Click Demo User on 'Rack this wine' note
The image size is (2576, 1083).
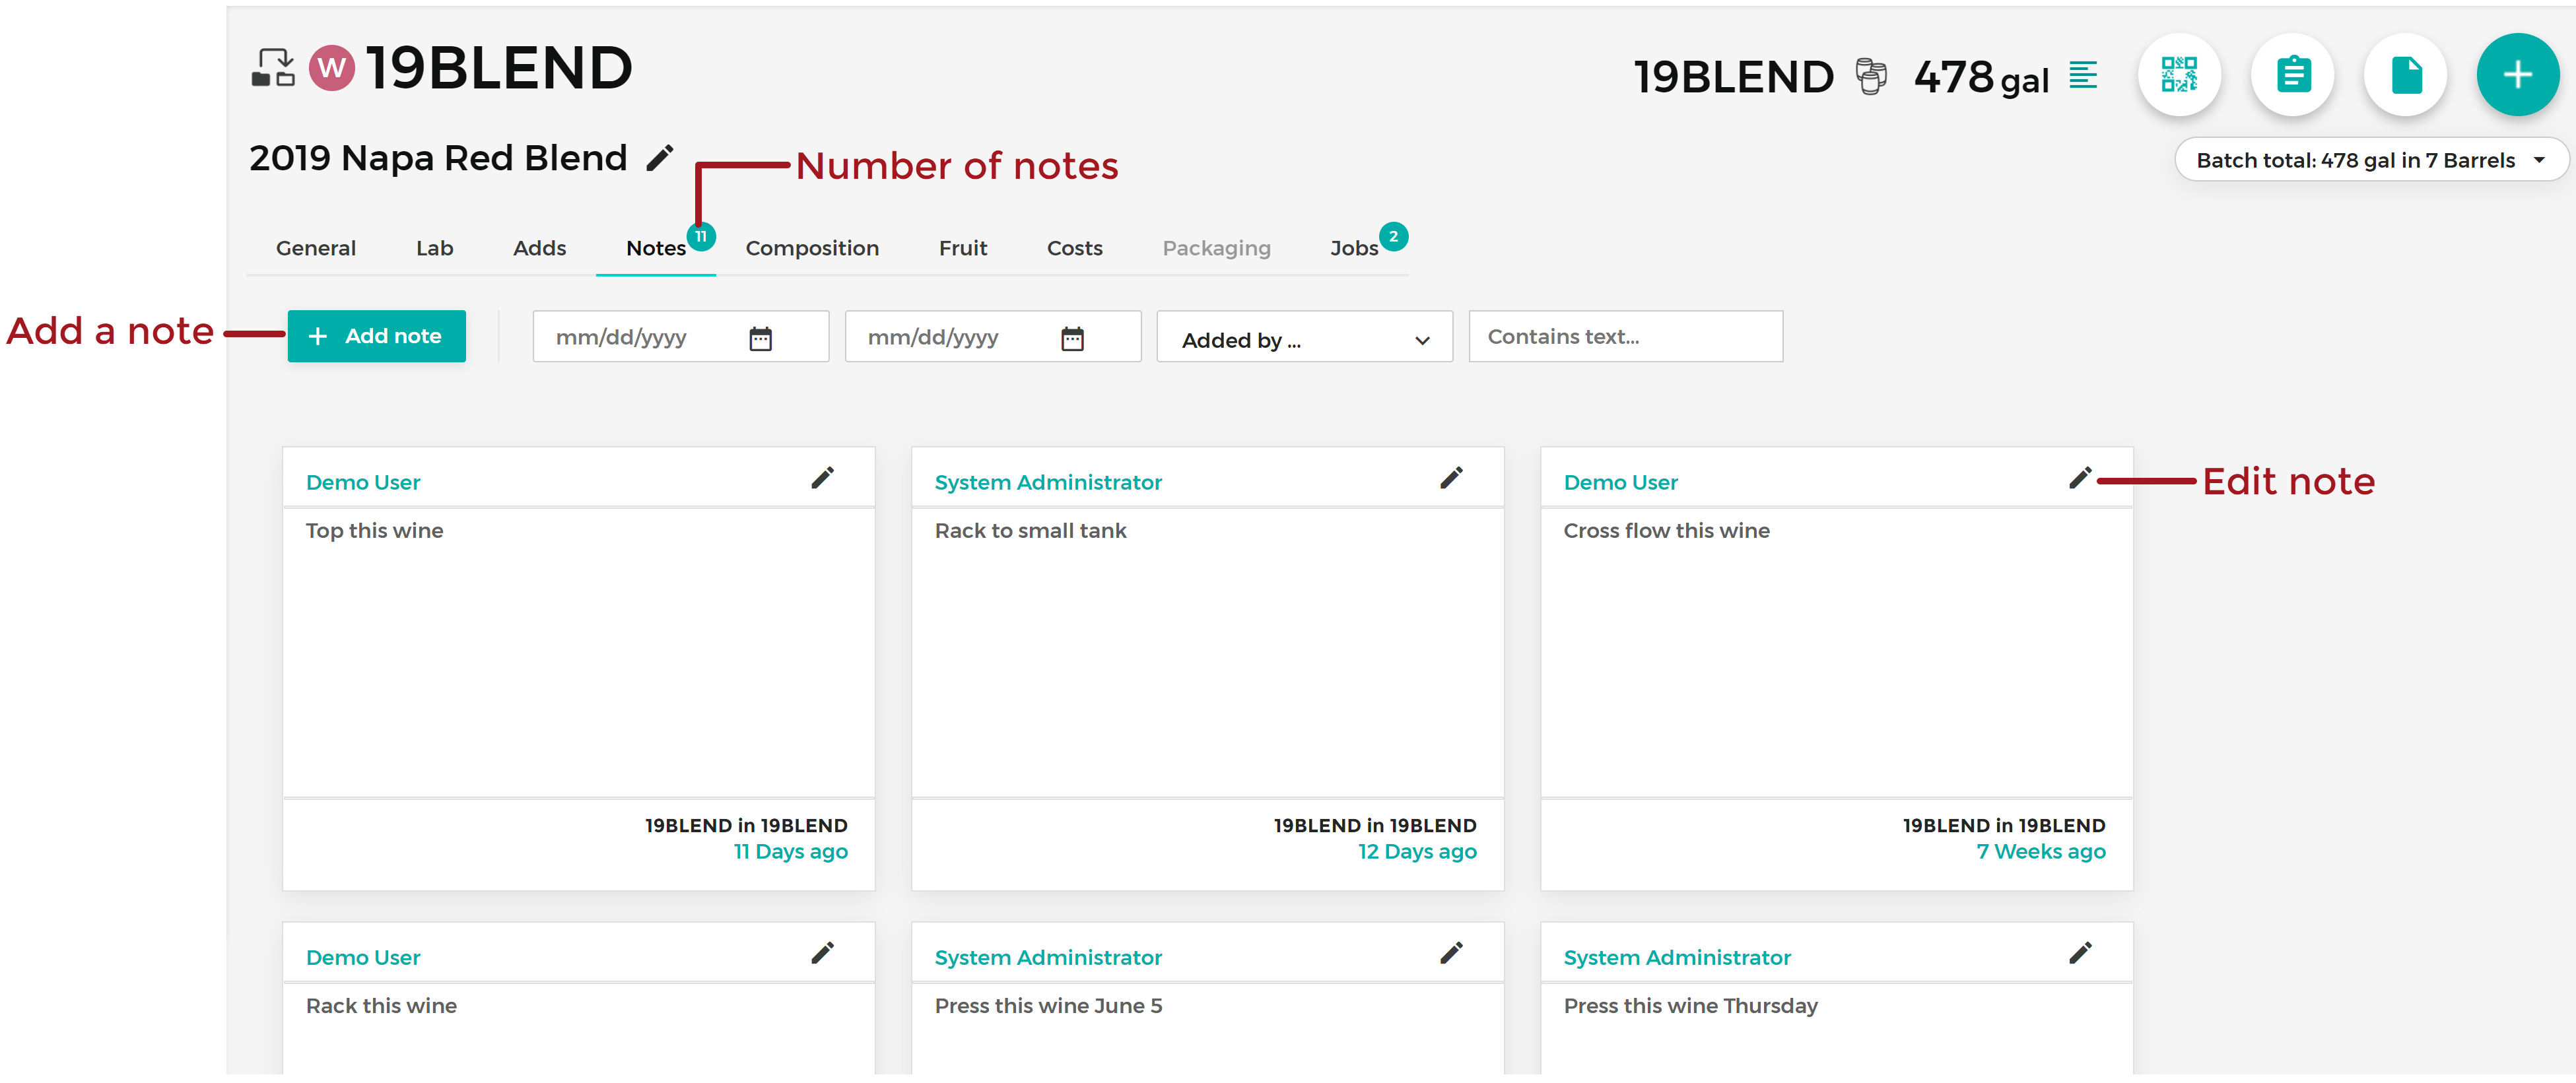362,957
